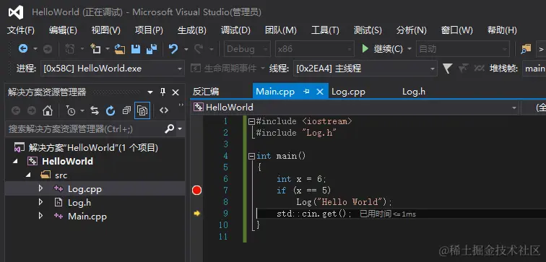The height and width of the screenshot is (262, 546).
Task: Click Solution Explorer Forward arrow
Action: pos(32,110)
